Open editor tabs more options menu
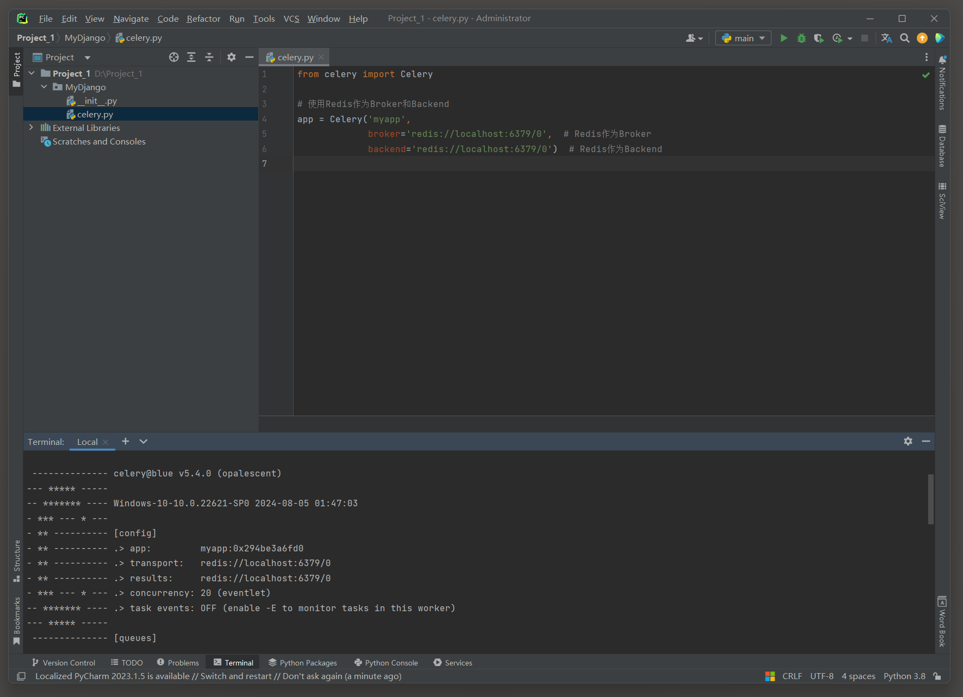The width and height of the screenshot is (963, 697). (x=927, y=57)
